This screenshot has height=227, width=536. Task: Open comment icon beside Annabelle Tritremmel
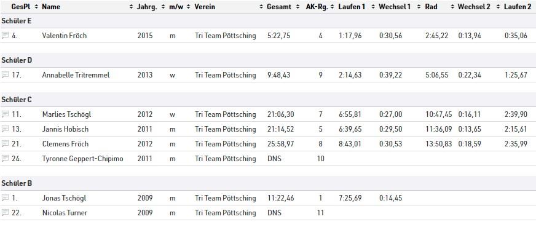pyautogui.click(x=5, y=74)
